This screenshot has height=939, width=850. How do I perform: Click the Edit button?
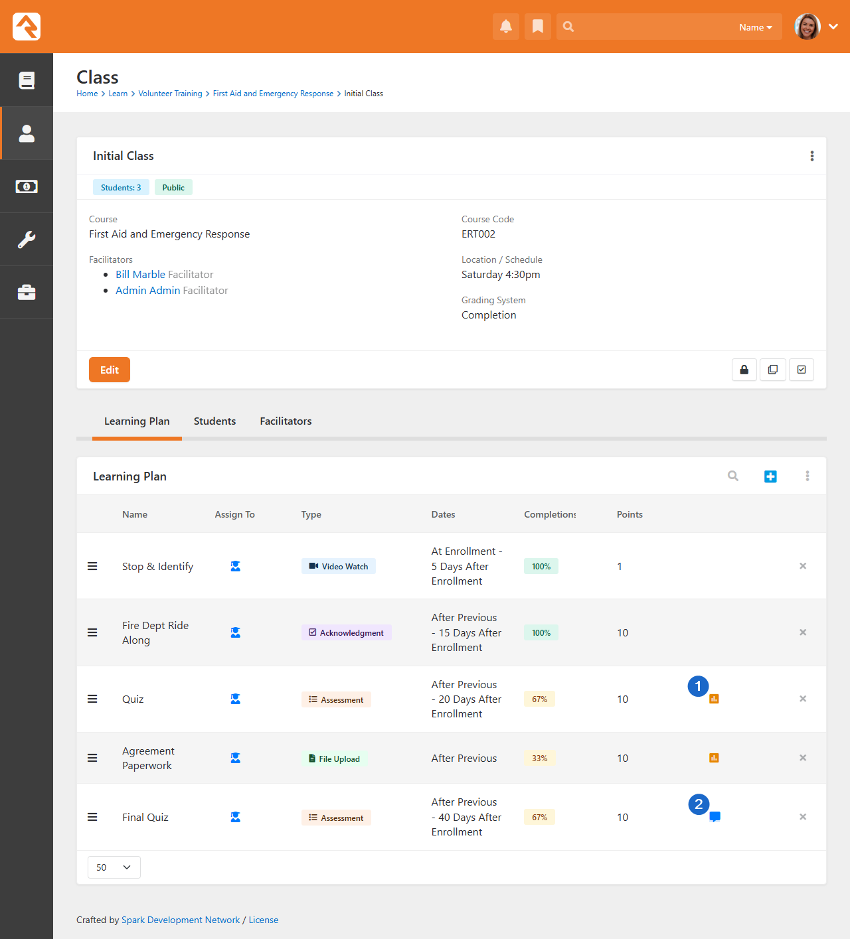tap(110, 370)
